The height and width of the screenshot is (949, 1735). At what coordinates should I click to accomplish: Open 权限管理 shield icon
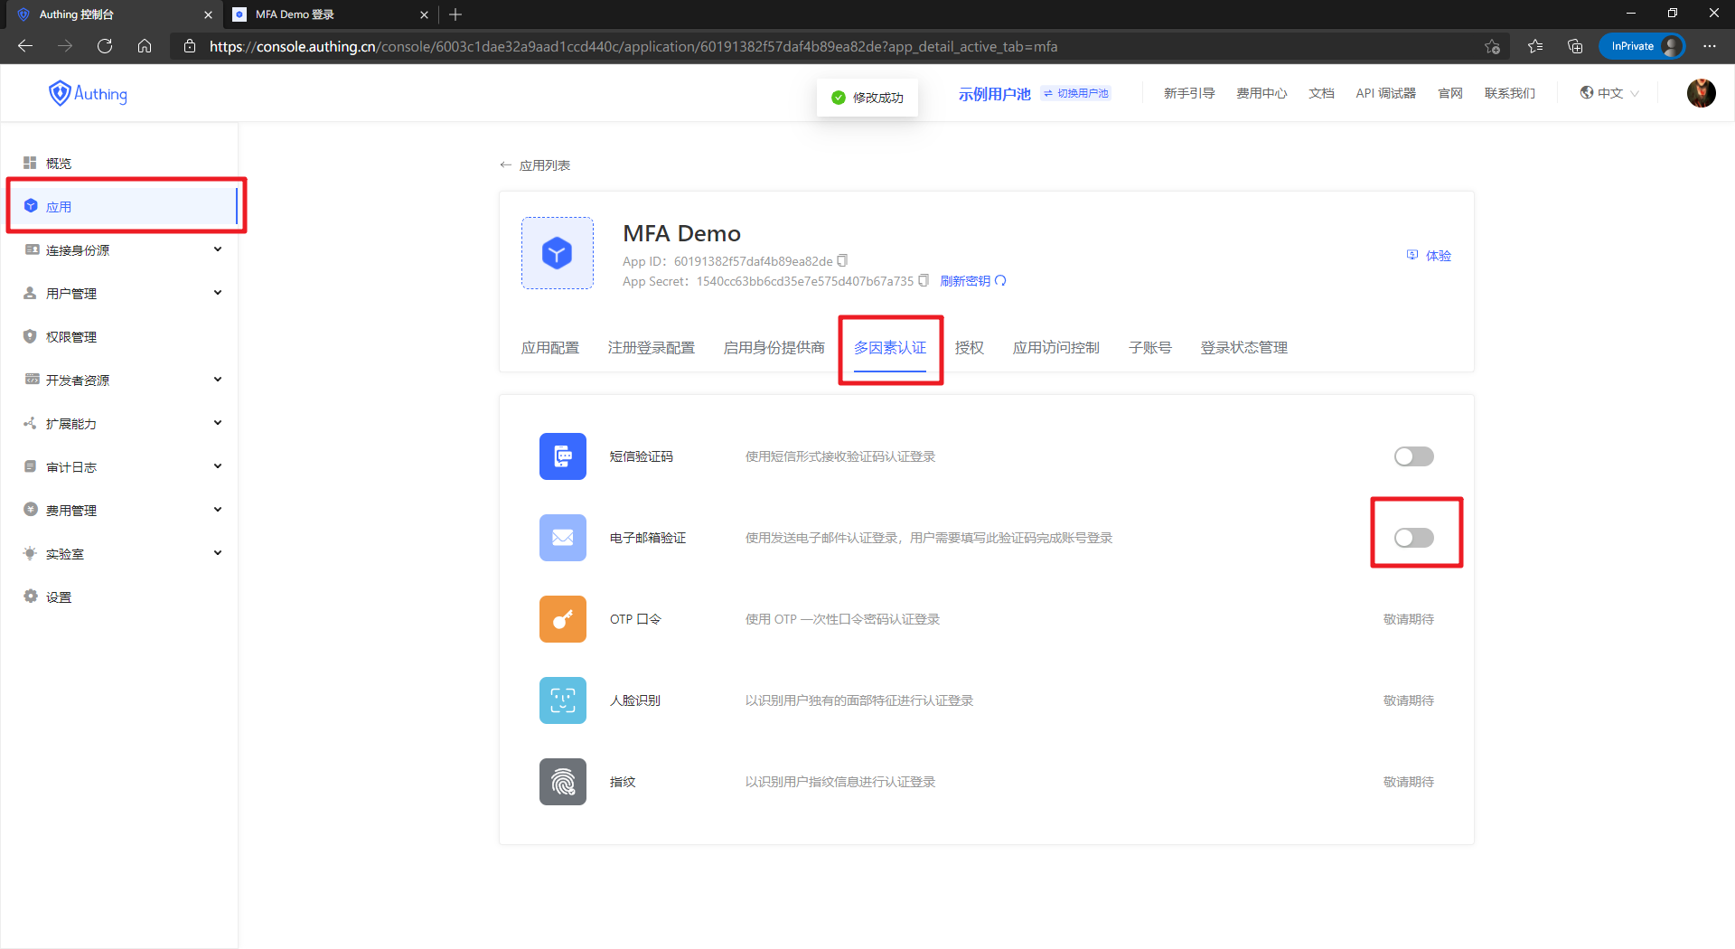[x=31, y=336]
